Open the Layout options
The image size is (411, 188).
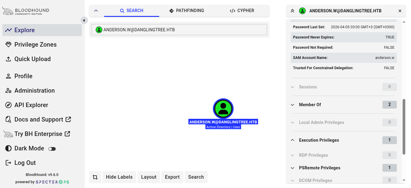pos(149,177)
